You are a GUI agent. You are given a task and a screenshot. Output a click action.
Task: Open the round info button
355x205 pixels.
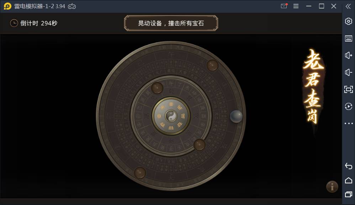click(x=332, y=187)
